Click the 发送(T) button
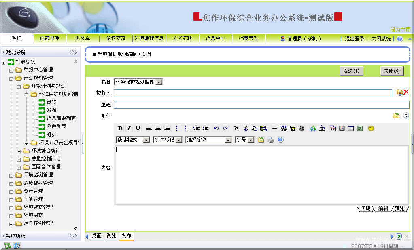414x250 pixels. [x=351, y=71]
